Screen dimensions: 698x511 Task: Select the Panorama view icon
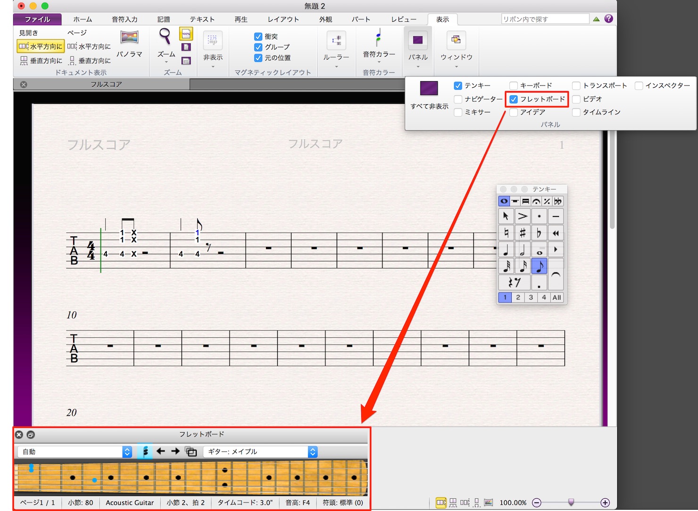tap(129, 37)
